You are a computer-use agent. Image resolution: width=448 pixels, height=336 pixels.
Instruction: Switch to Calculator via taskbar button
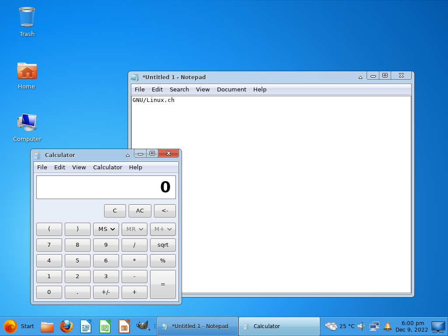[x=279, y=326]
